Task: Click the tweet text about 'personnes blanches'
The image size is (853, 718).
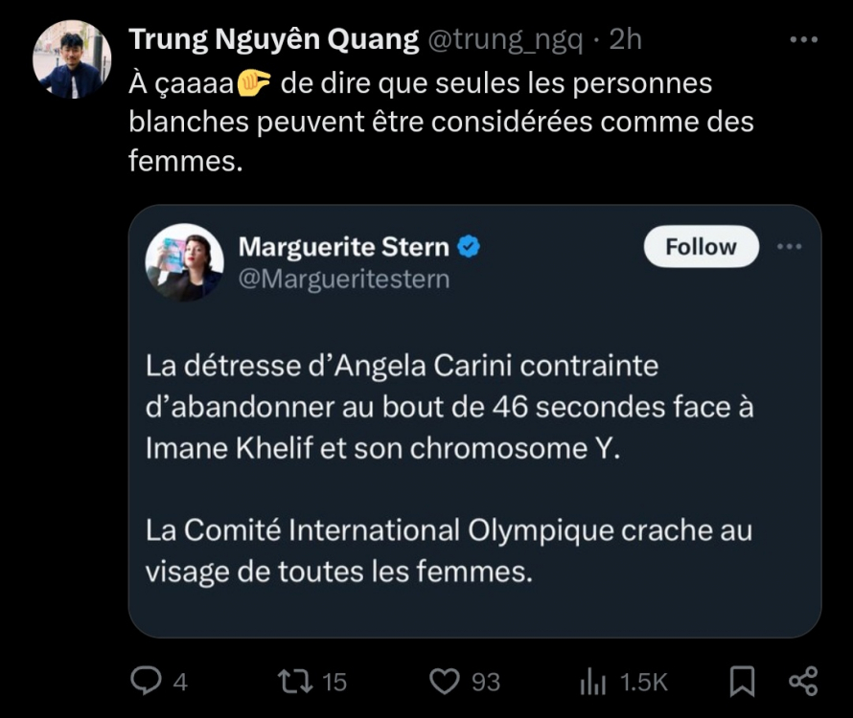Action: [x=441, y=123]
